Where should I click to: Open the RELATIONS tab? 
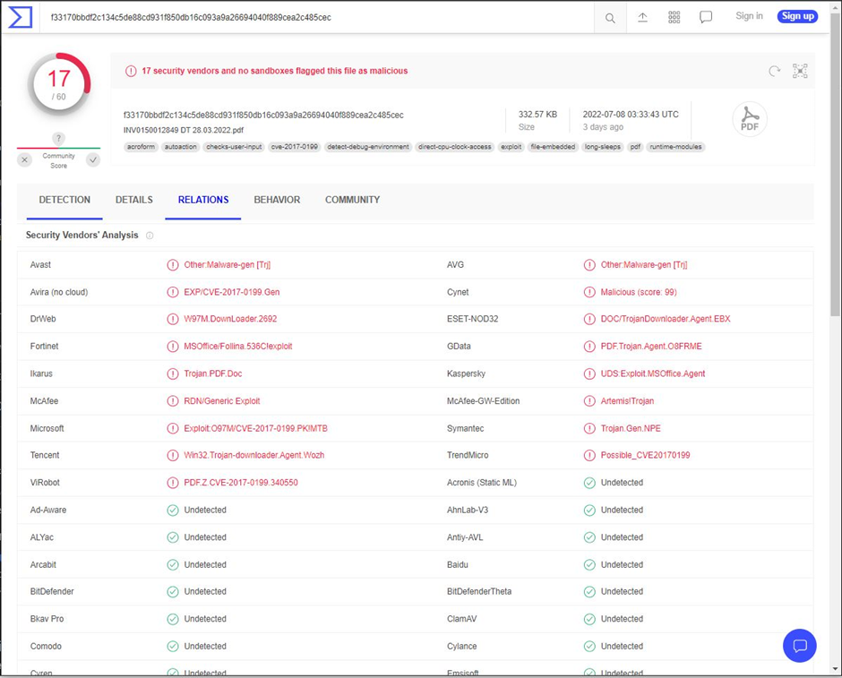tap(203, 200)
